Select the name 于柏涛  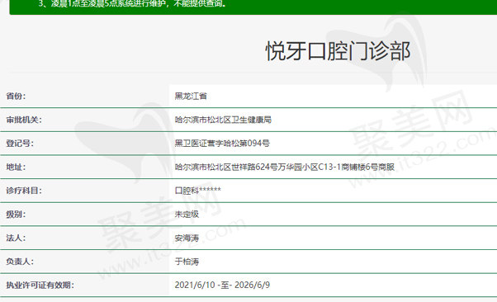187,262
